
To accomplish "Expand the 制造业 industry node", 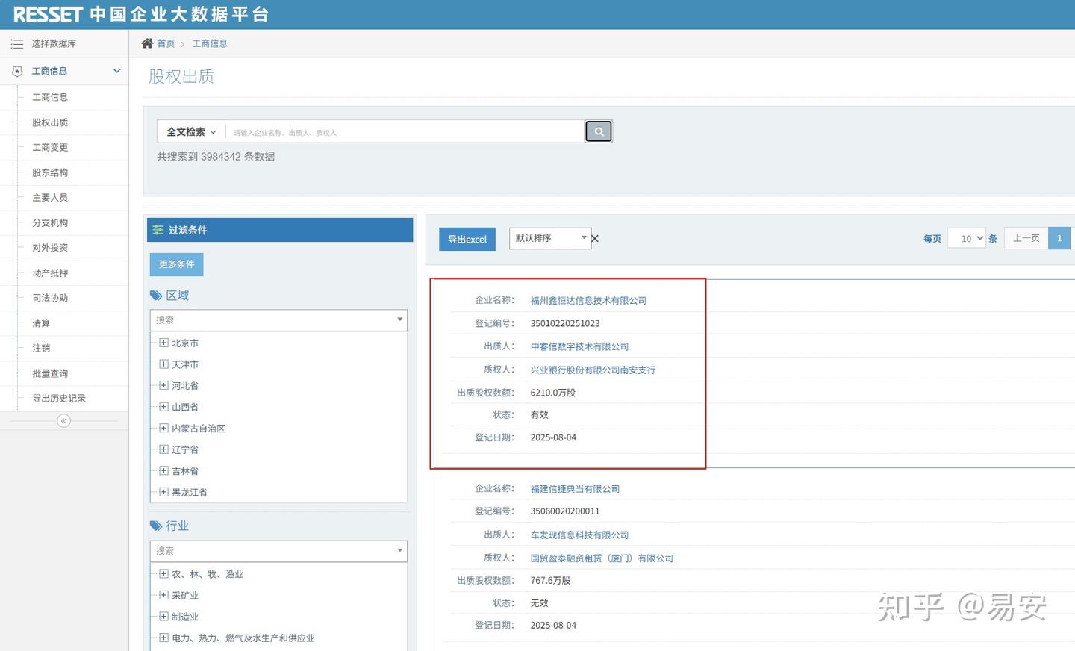I will point(163,617).
